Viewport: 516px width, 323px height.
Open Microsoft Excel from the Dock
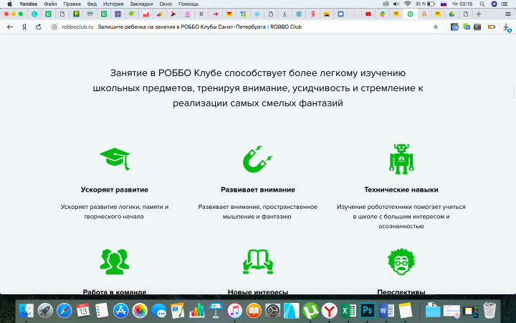pyautogui.click(x=348, y=311)
